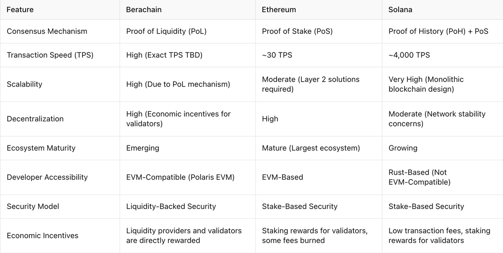Click the Ecosystem Maturity row label
The image size is (503, 253).
coord(41,148)
